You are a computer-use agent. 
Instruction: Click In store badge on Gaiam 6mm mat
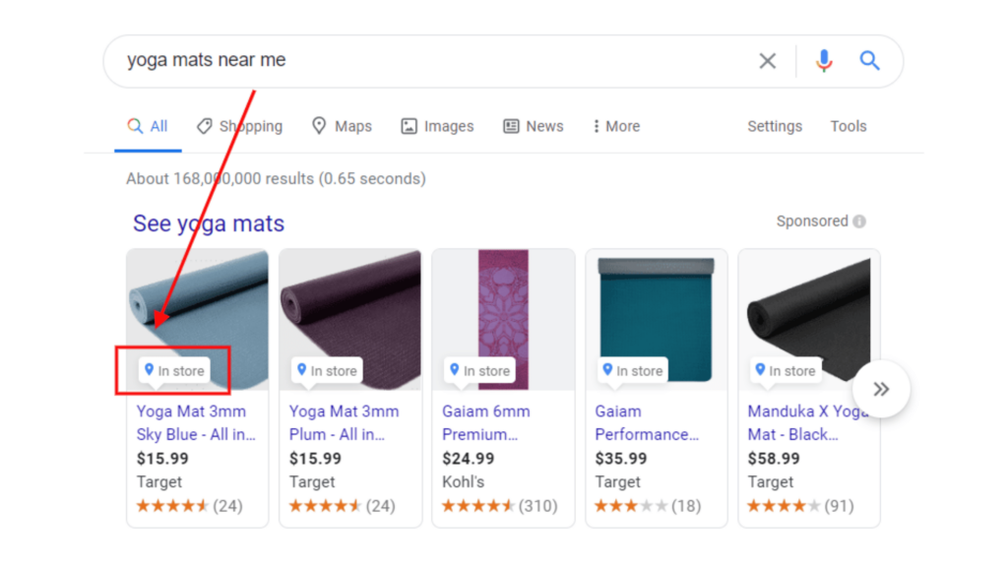tap(479, 371)
